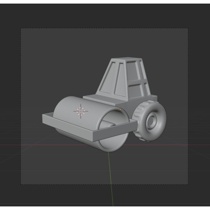The image size is (210, 210).
Task: Click the orange object origin dot
Action: (120, 109)
